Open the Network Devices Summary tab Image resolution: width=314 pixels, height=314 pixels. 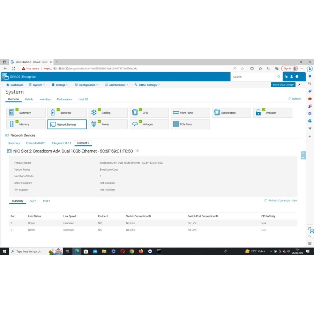pos(14,143)
